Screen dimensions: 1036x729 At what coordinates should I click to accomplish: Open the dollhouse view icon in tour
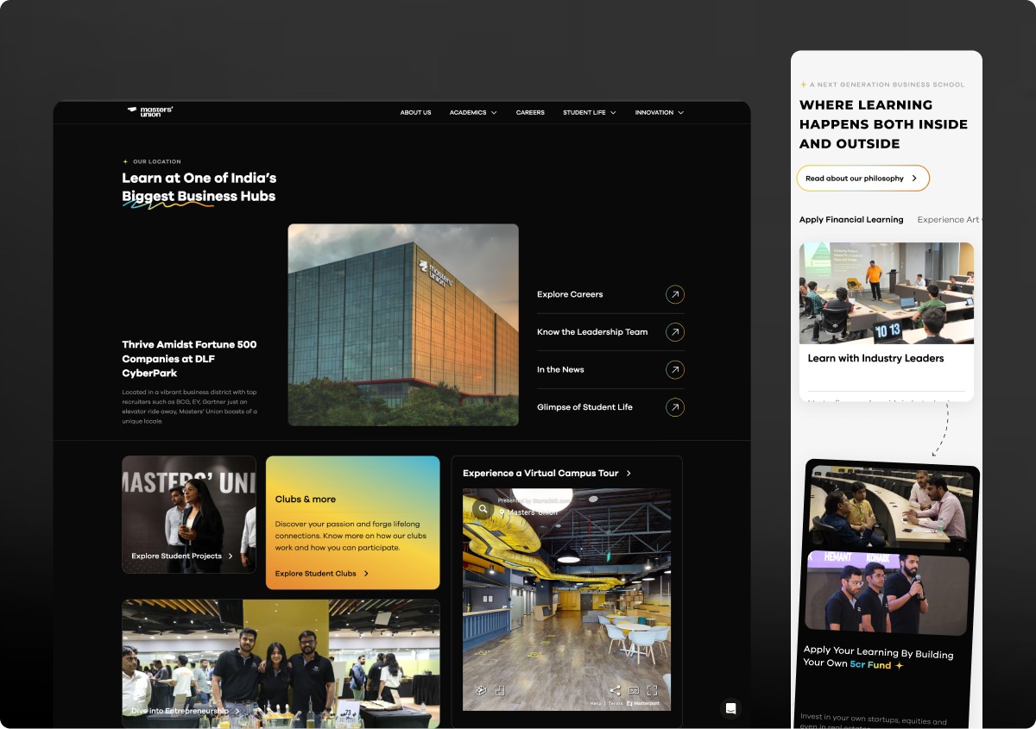[x=481, y=690]
